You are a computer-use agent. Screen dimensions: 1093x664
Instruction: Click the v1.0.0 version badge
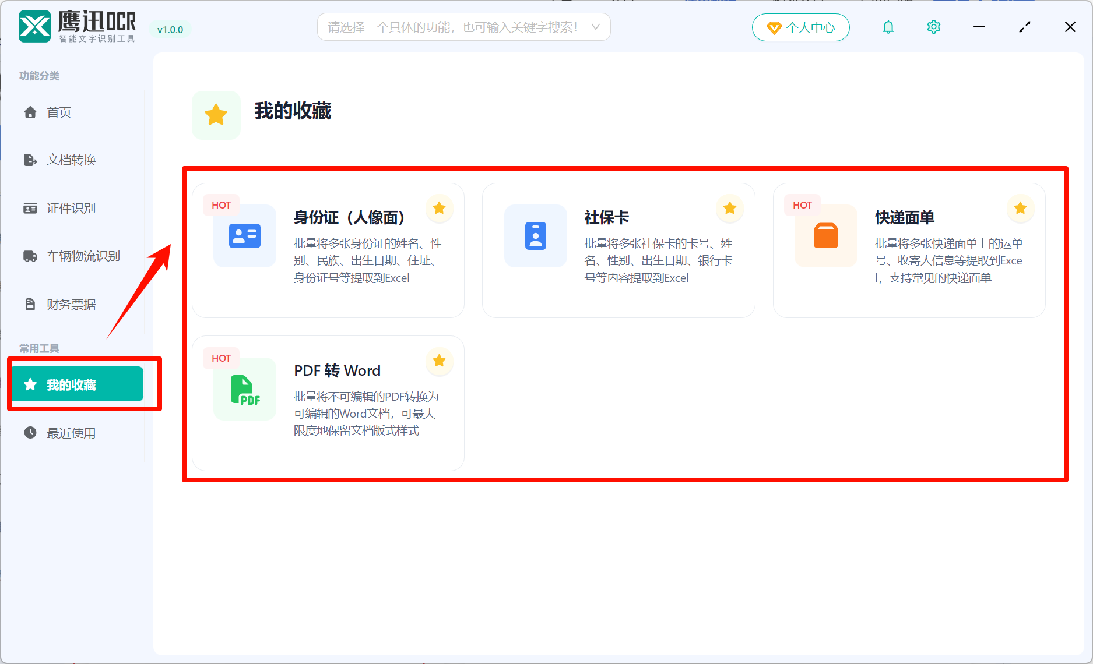click(170, 30)
